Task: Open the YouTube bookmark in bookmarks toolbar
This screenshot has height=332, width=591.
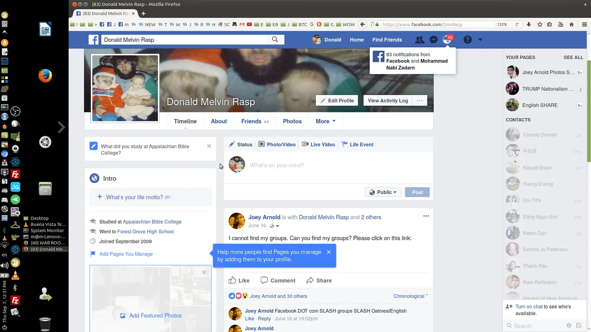Action: 249,24
